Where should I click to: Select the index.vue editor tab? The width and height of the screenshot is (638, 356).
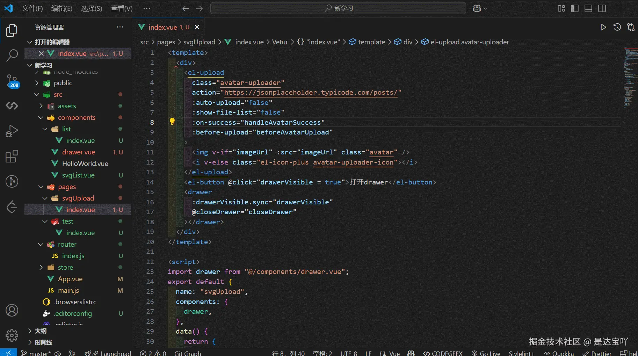[x=163, y=27]
